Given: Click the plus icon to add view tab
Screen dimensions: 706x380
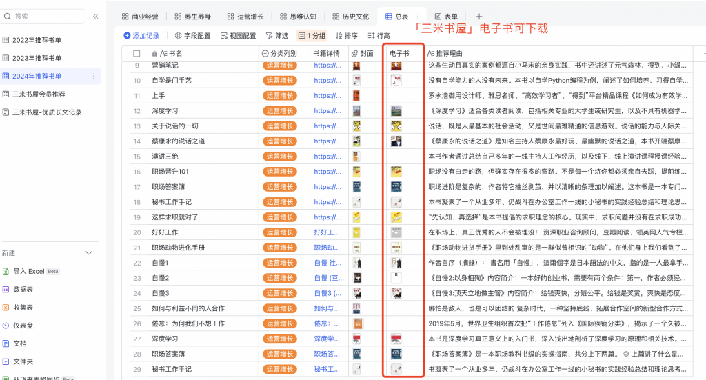Looking at the screenshot, I should [x=479, y=17].
